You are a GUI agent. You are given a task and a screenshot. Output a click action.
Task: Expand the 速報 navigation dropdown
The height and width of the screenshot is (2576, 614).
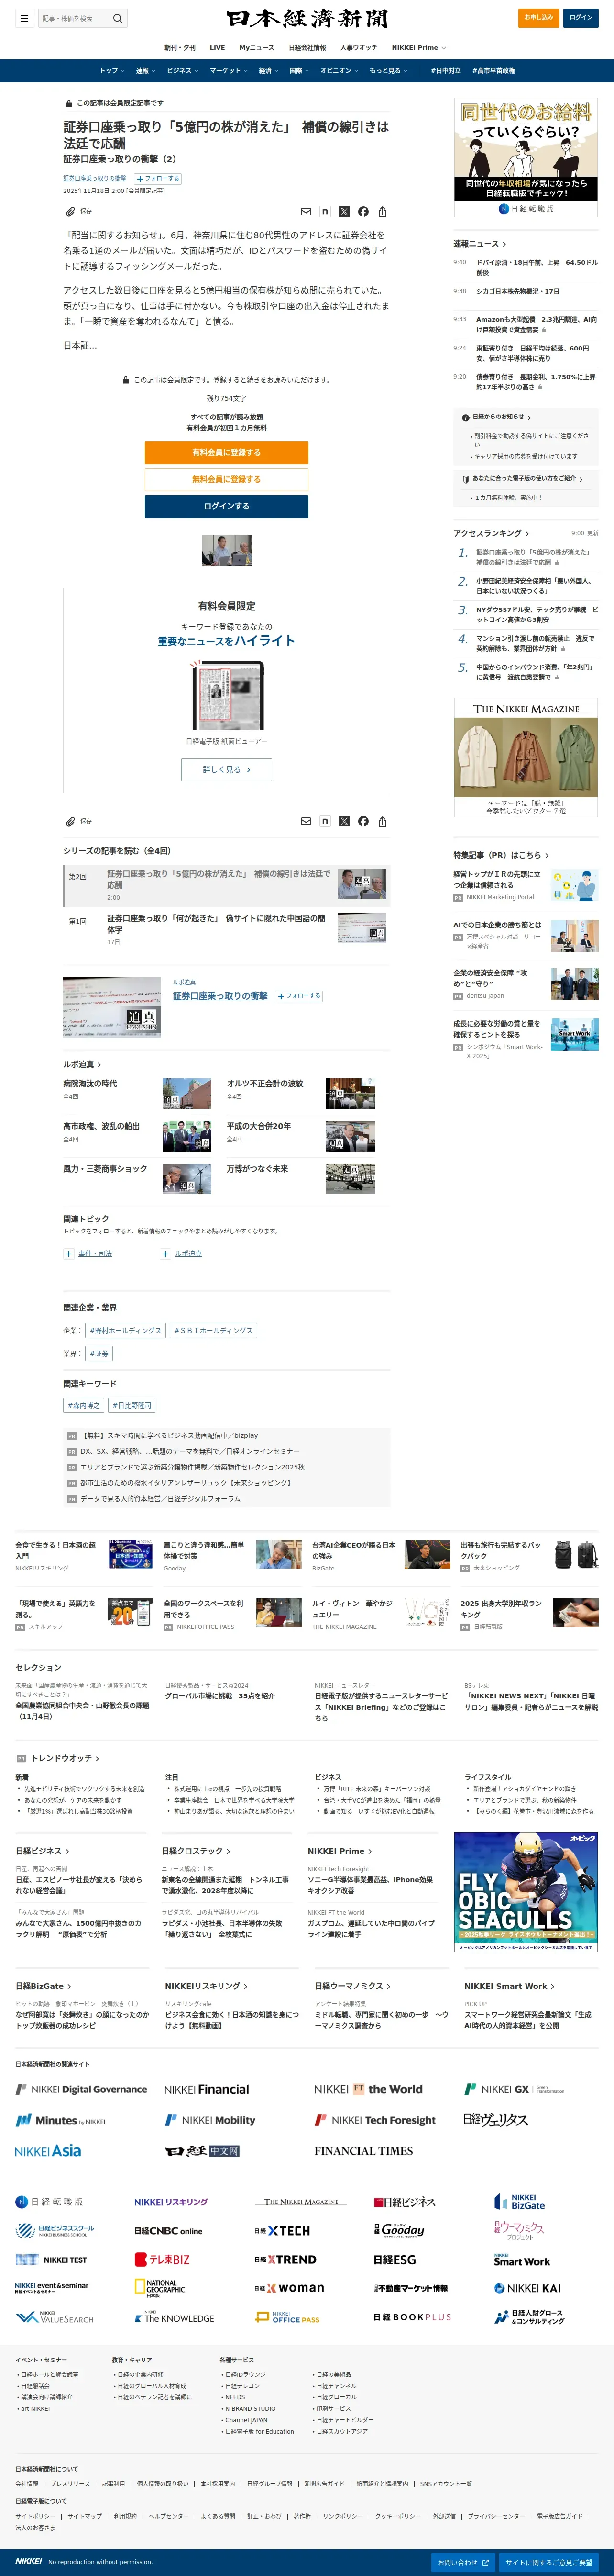(x=145, y=71)
